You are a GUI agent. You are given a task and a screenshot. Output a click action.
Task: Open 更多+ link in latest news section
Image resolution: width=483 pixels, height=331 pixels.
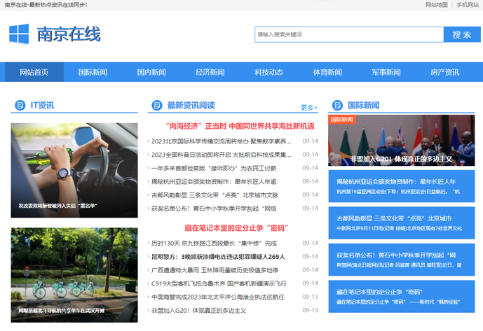tap(308, 107)
